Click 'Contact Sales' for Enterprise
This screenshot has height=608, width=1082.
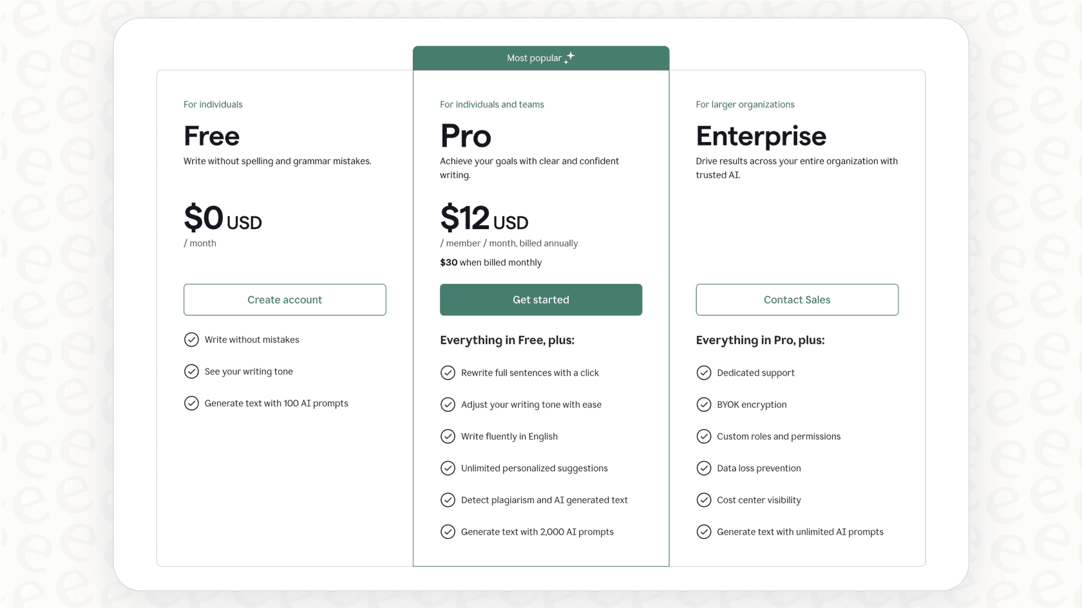coord(797,299)
